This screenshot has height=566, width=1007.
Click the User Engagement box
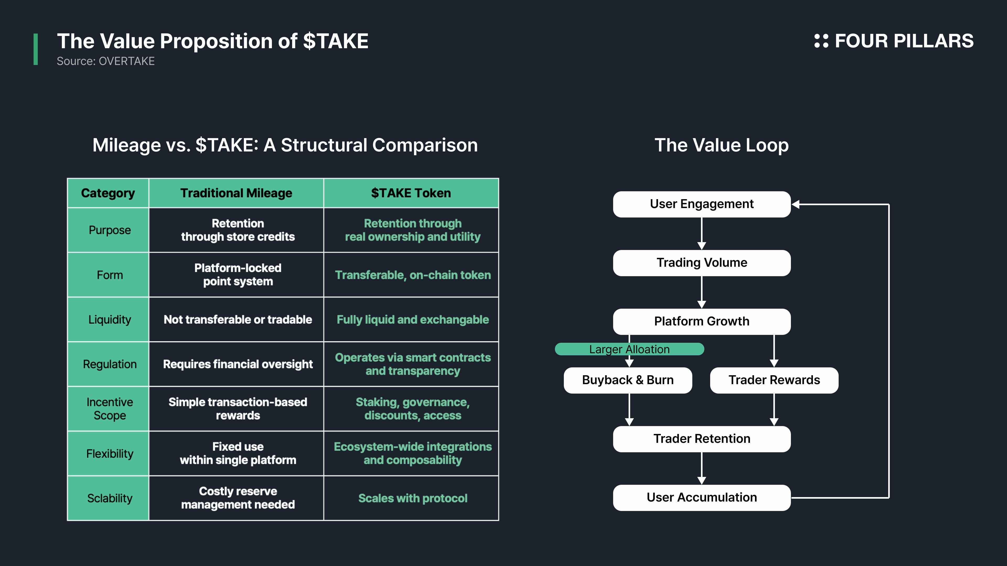click(x=701, y=204)
